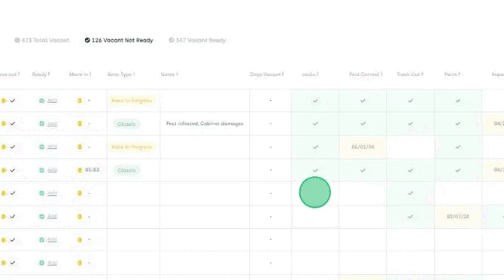Sort by Days Vacant column arrow
The width and height of the screenshot is (504, 280).
coord(283,75)
